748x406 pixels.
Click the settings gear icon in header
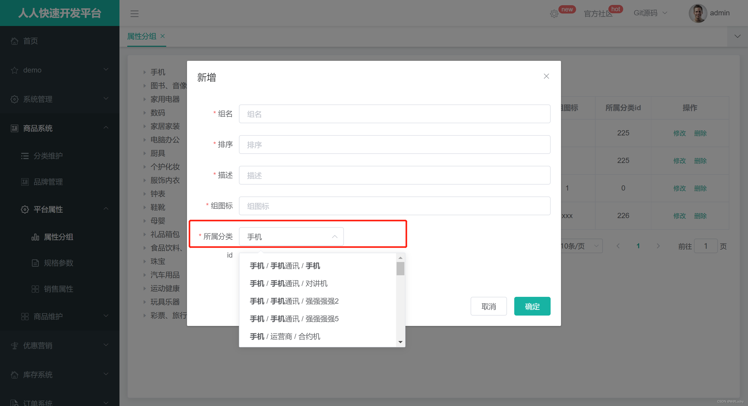point(554,14)
